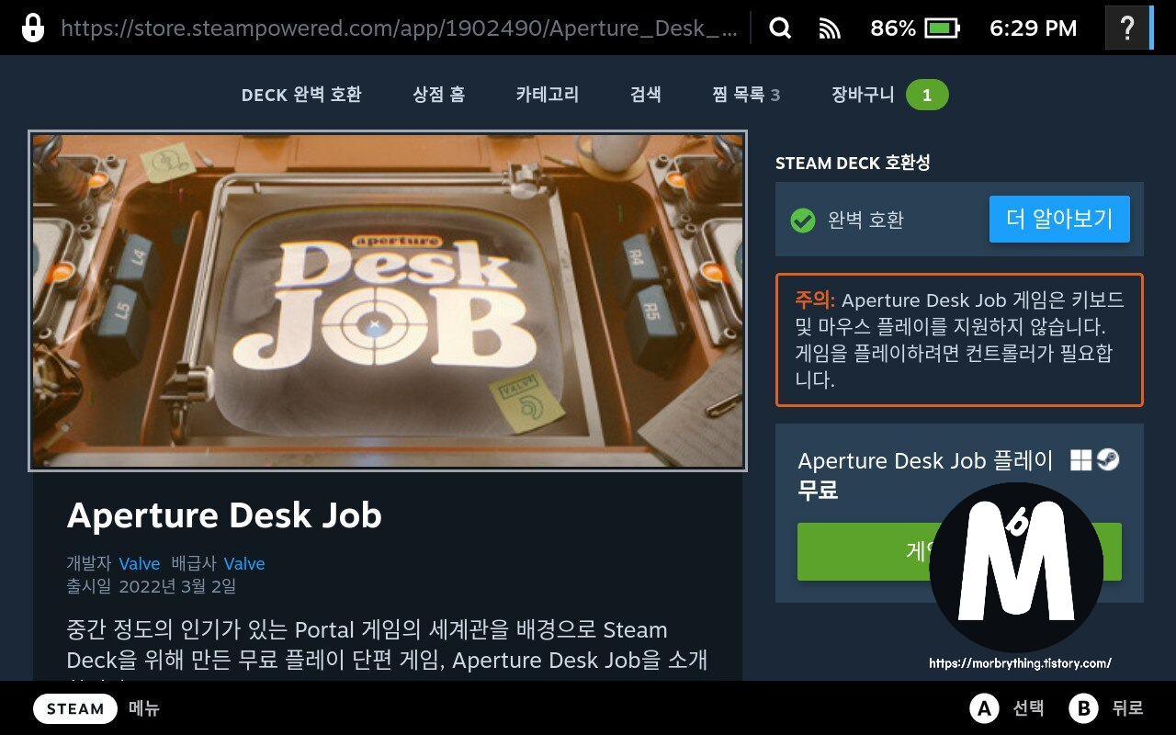The image size is (1176, 735).
Task: Click the store URL address bar
Action: (x=399, y=28)
